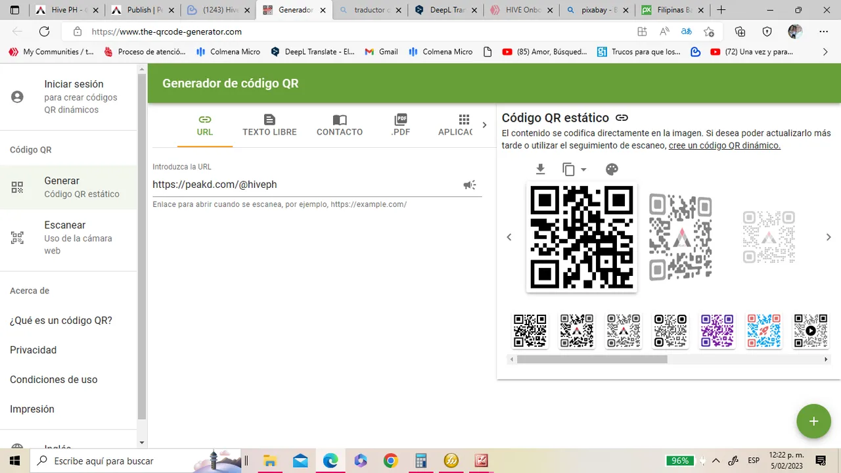Open the Impresión link
Viewport: 841px width, 473px height.
coord(32,409)
